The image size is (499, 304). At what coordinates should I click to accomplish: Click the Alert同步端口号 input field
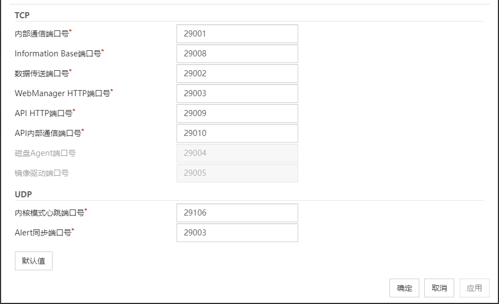coord(237,233)
